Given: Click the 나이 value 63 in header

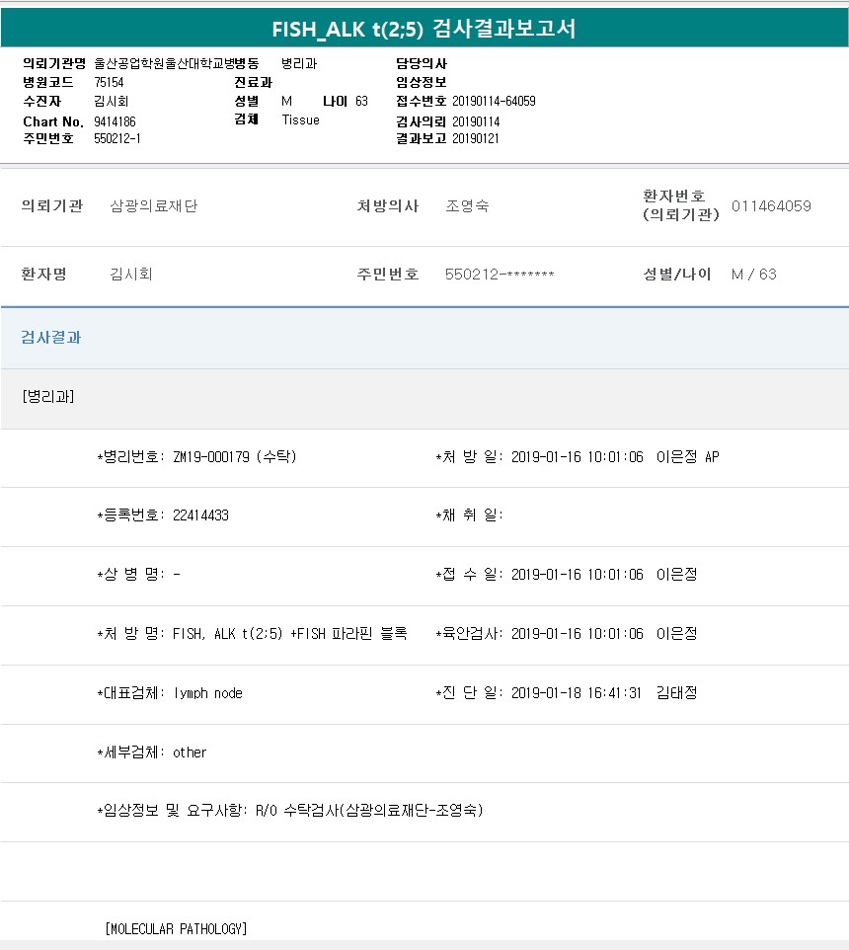Looking at the screenshot, I should point(361,101).
